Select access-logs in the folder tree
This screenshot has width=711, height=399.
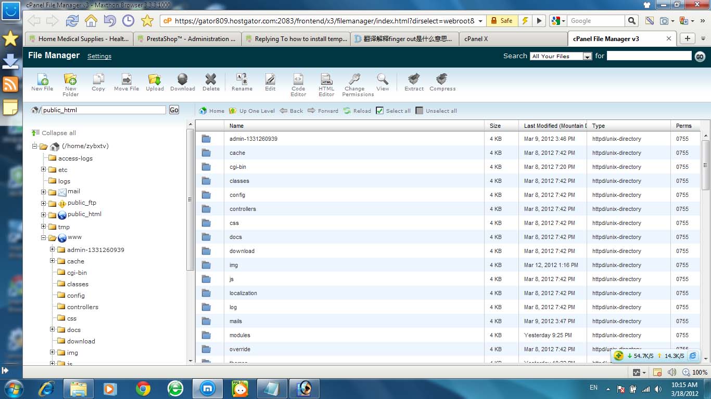point(75,158)
